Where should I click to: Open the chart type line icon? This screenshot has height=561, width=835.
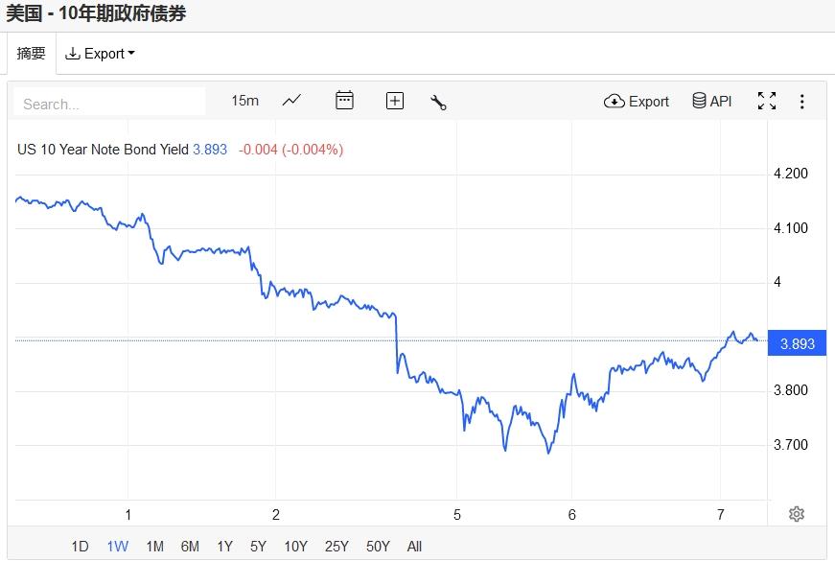291,101
